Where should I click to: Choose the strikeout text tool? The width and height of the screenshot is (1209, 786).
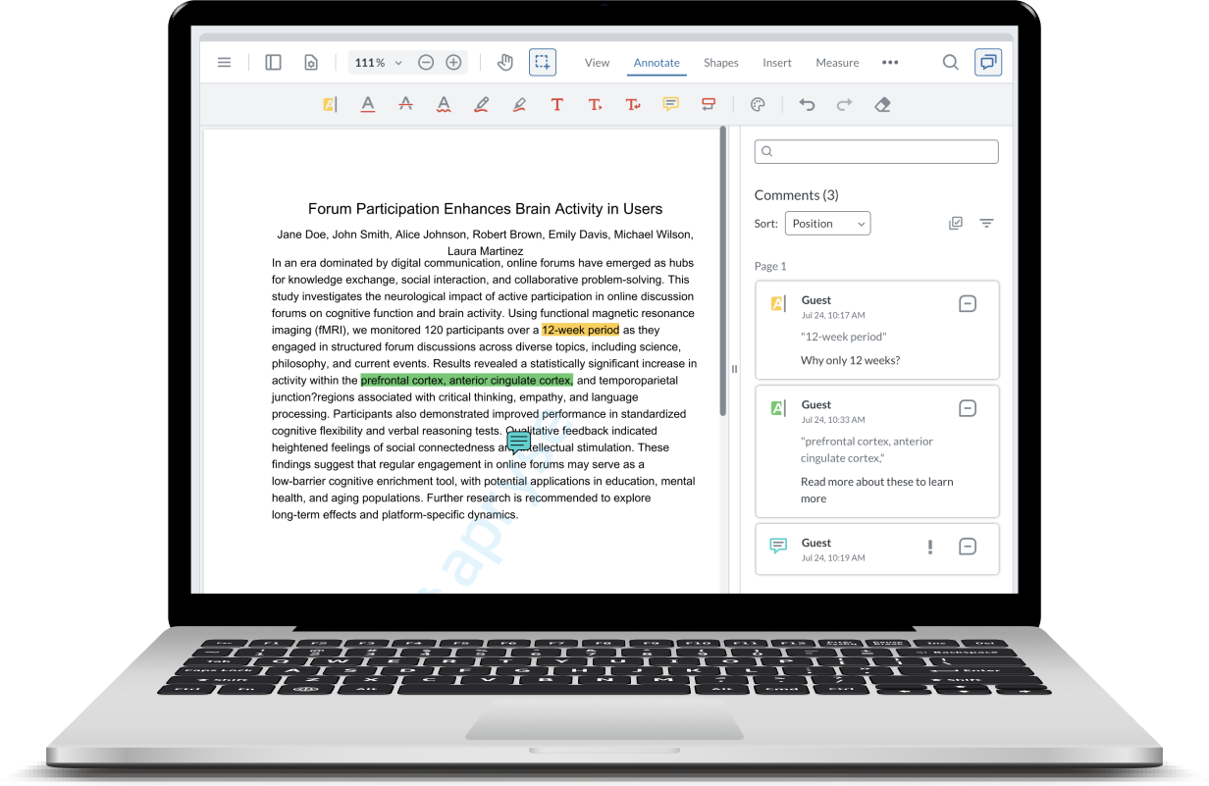(x=405, y=104)
